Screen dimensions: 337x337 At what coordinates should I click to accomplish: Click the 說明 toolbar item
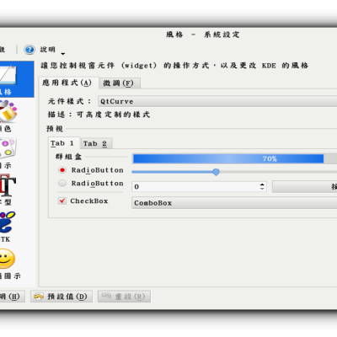click(48, 50)
